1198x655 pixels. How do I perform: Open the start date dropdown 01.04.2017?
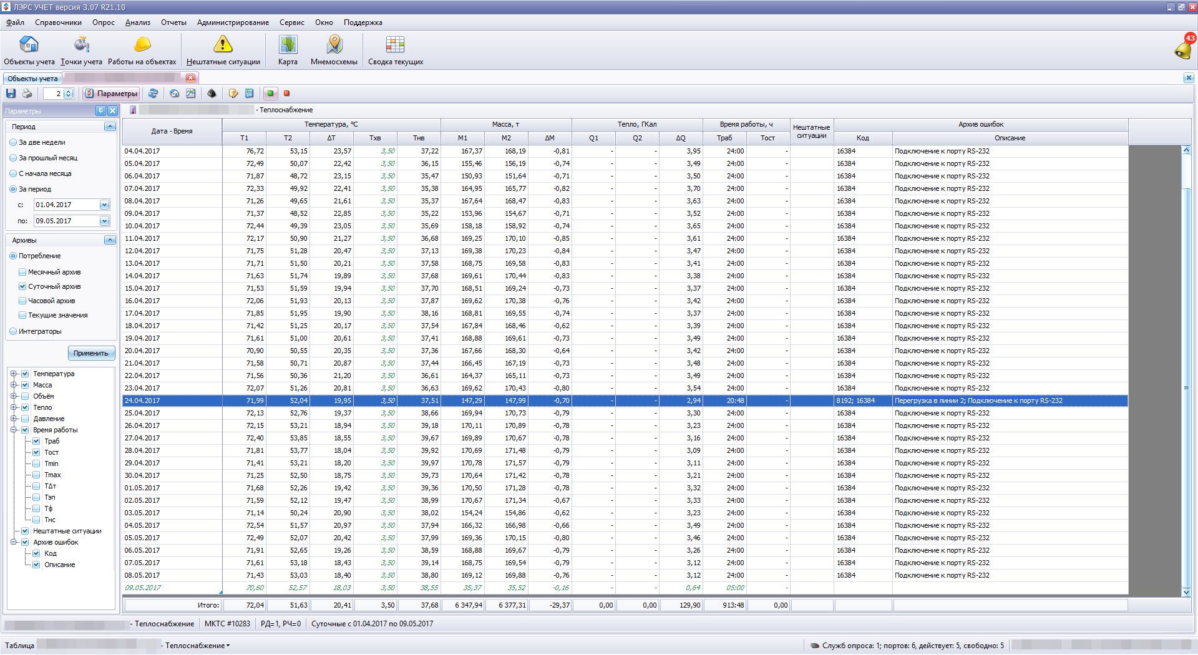click(104, 205)
